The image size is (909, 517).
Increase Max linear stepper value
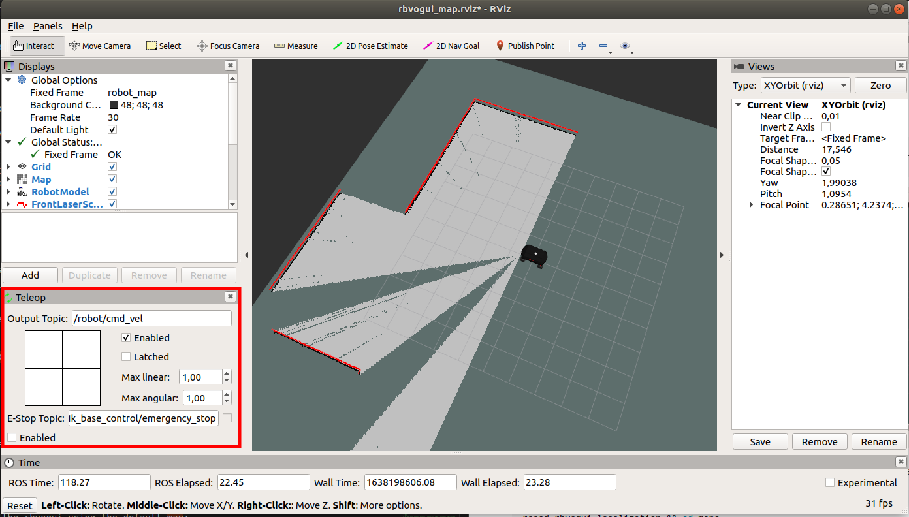click(227, 373)
